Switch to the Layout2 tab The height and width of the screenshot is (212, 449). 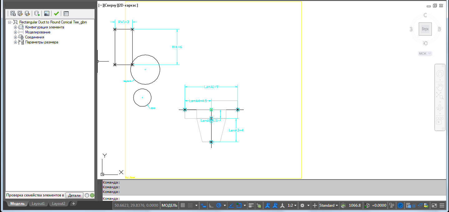pyautogui.click(x=59, y=204)
